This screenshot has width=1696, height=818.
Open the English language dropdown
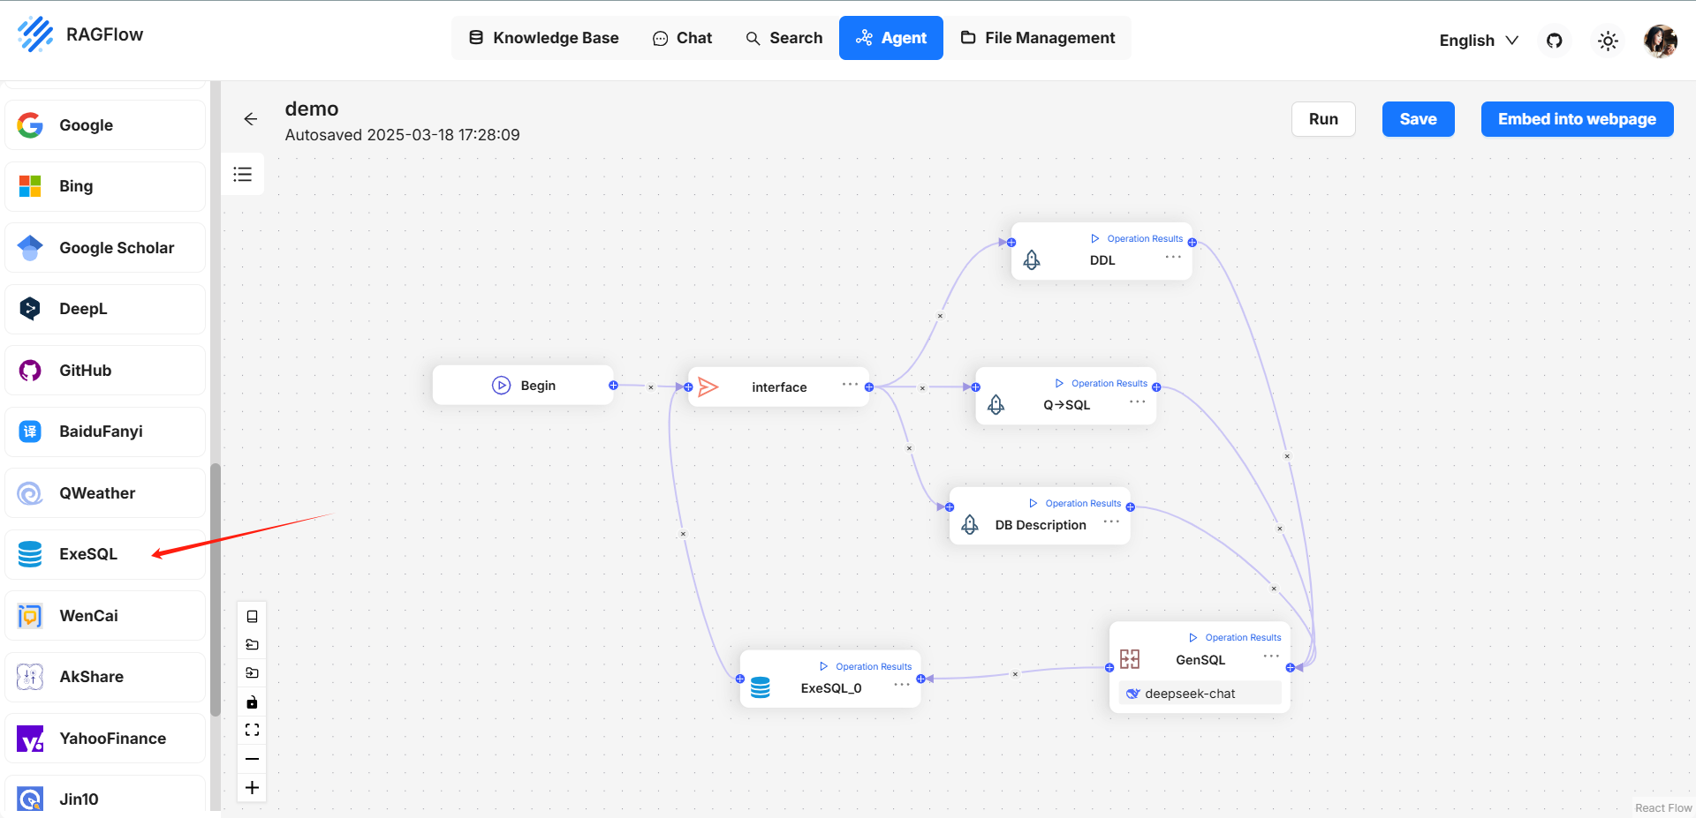[x=1478, y=41]
